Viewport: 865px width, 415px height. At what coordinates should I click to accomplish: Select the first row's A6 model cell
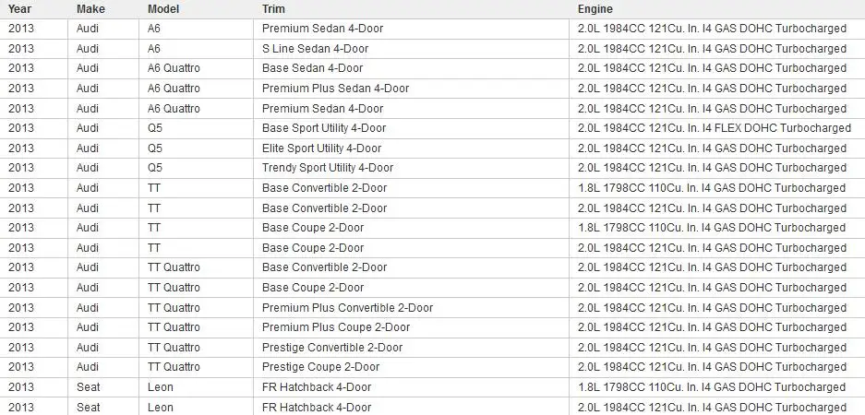point(196,29)
